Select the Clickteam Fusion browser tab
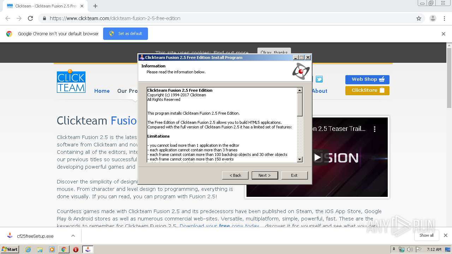This screenshot has width=452, height=254. pyautogui.click(x=45, y=6)
